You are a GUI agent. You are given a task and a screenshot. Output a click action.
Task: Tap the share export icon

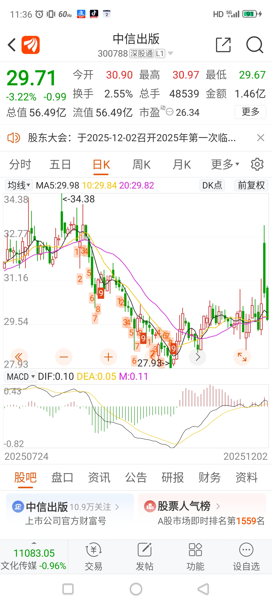tap(223, 45)
